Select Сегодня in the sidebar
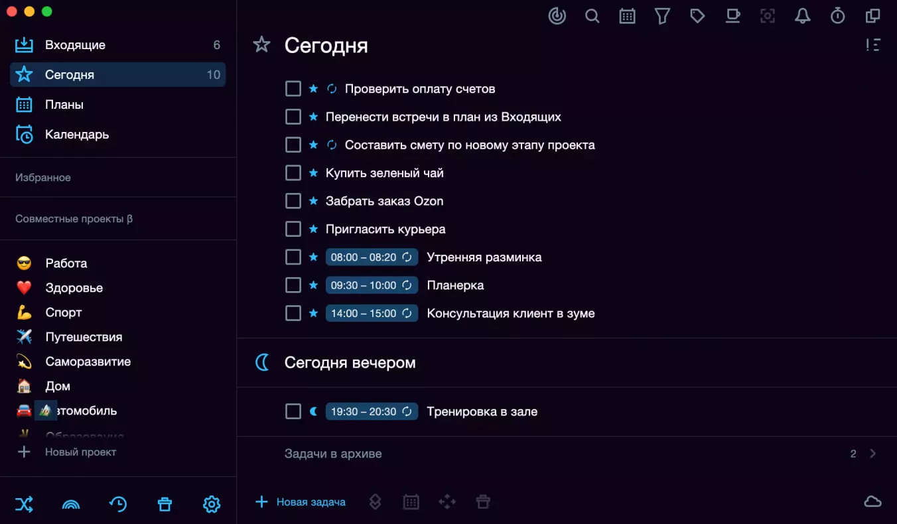897x524 pixels. [x=118, y=75]
